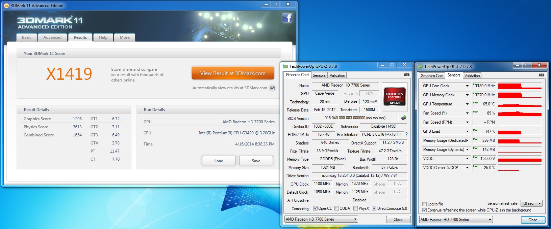Toggle the DirectCompute 5.0 checkbox

tap(374, 208)
